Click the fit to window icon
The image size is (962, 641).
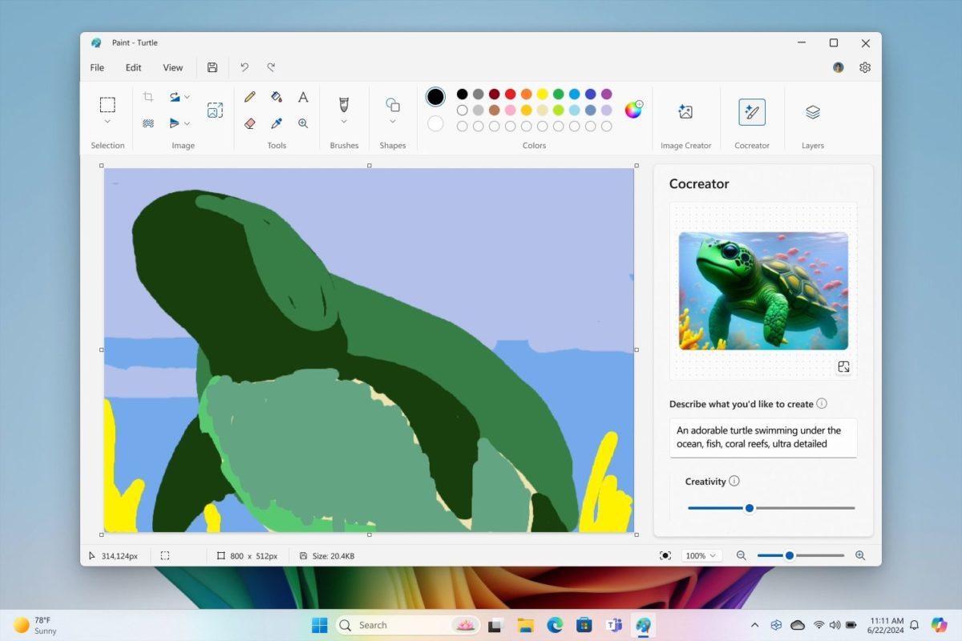click(x=665, y=555)
